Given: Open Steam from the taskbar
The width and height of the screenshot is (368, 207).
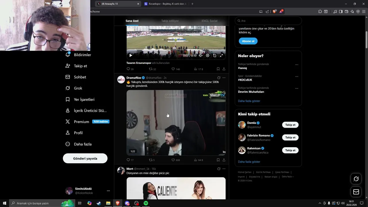Looking at the screenshot, I should coord(99,203).
